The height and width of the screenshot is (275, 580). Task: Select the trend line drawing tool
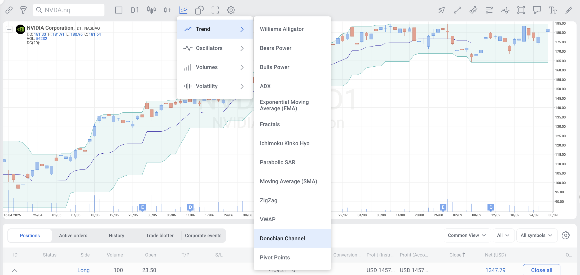point(458,10)
